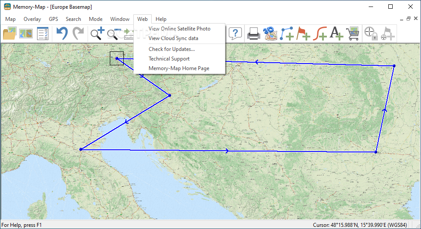Undo the last action
Screen dimensions: 421x229
click(x=62, y=34)
